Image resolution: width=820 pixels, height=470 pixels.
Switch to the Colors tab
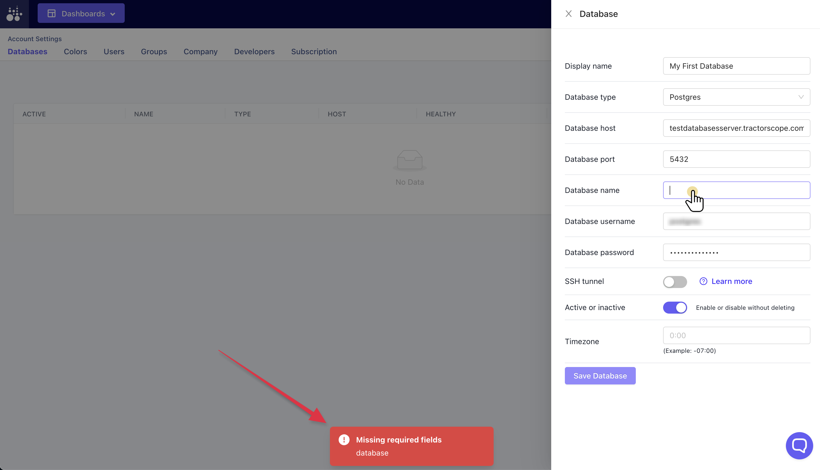tap(75, 52)
